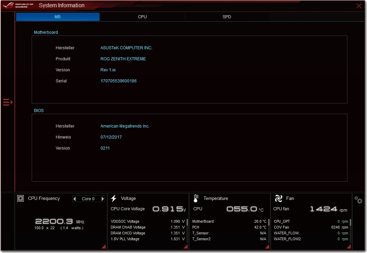Switch to the SPD tab

pyautogui.click(x=227, y=17)
